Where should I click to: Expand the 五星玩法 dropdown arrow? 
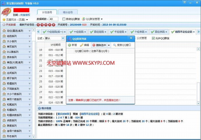tap(27, 20)
